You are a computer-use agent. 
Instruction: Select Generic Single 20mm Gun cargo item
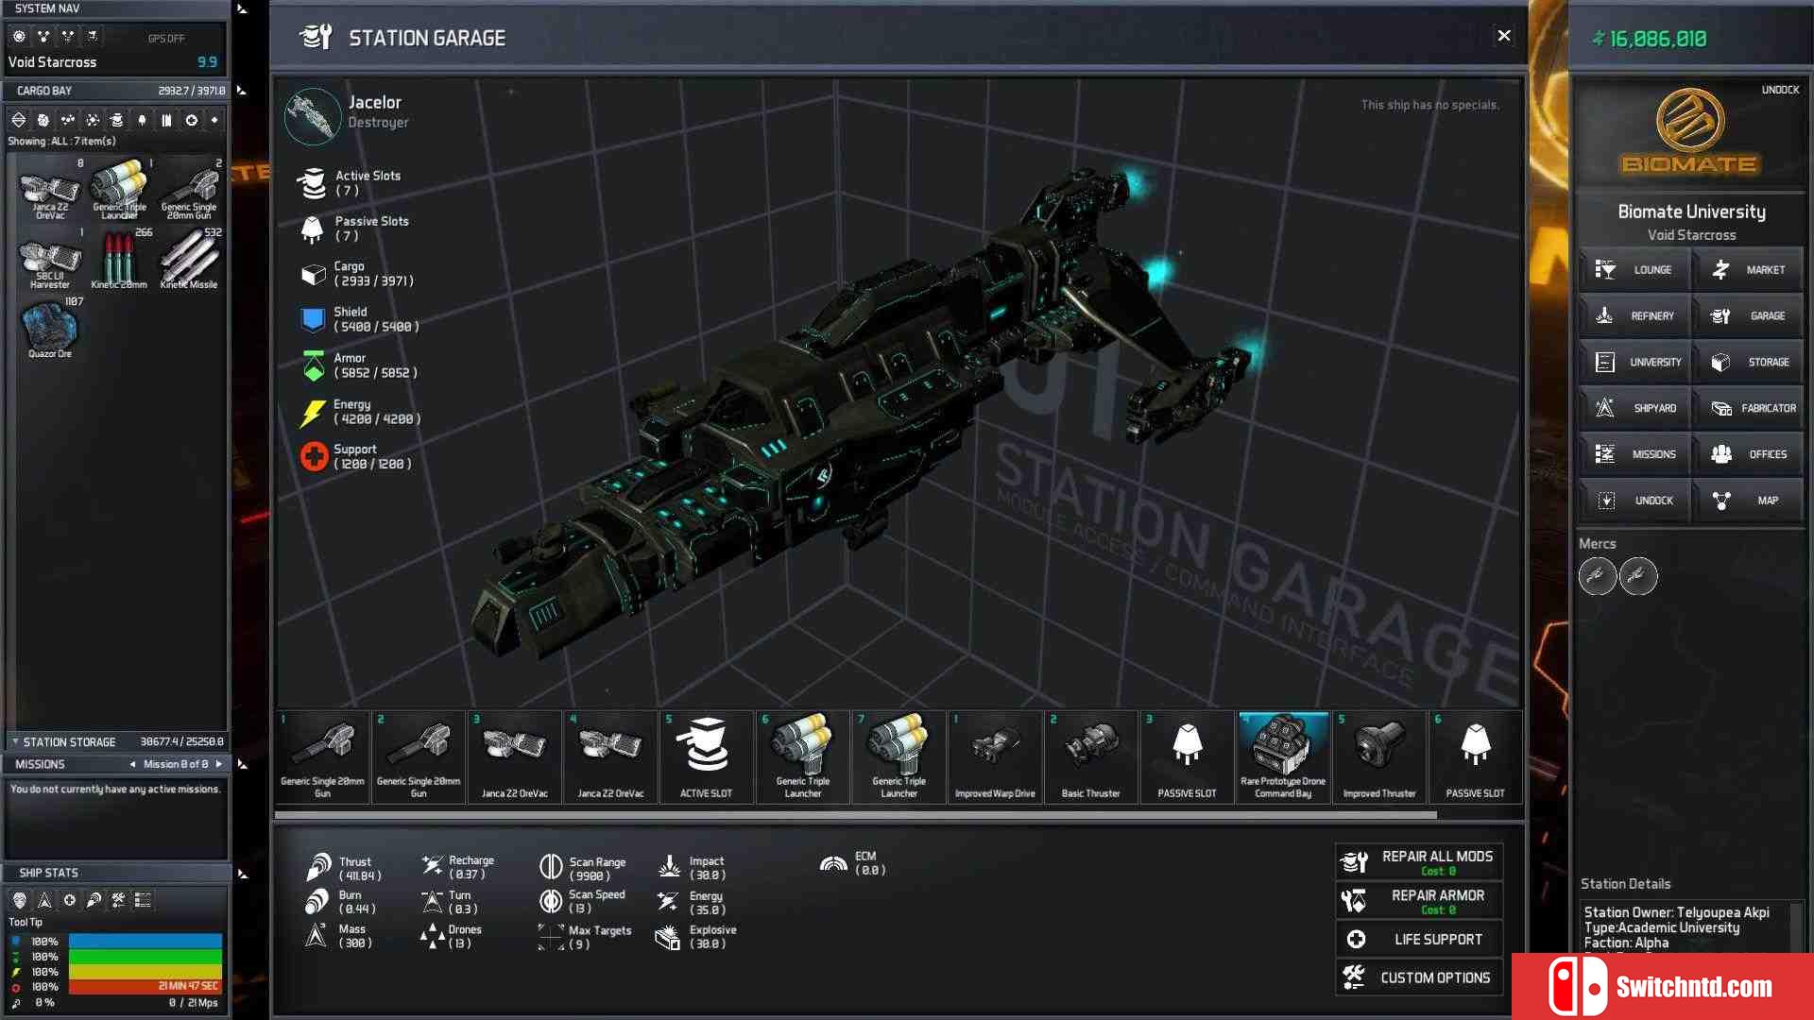189,189
